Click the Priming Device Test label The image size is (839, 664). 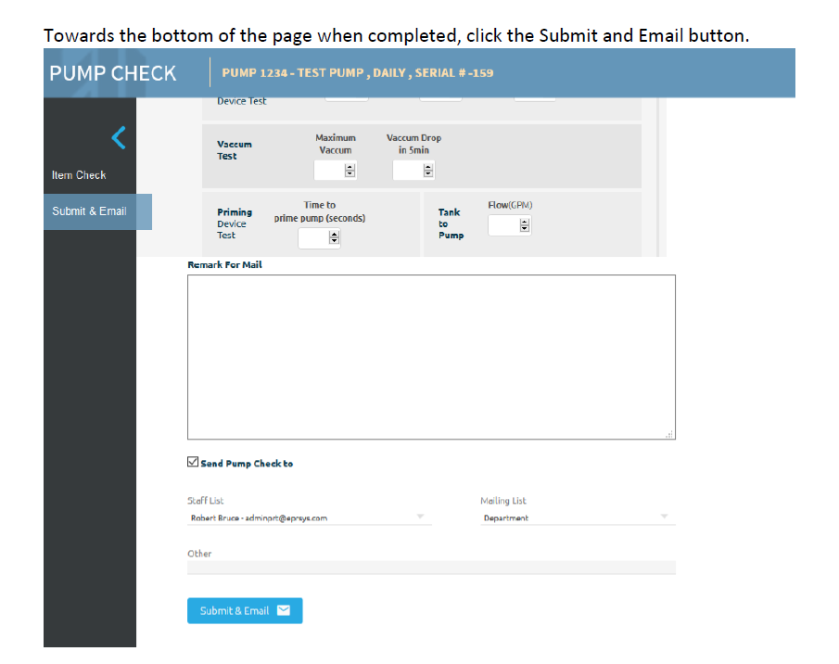coord(235,223)
